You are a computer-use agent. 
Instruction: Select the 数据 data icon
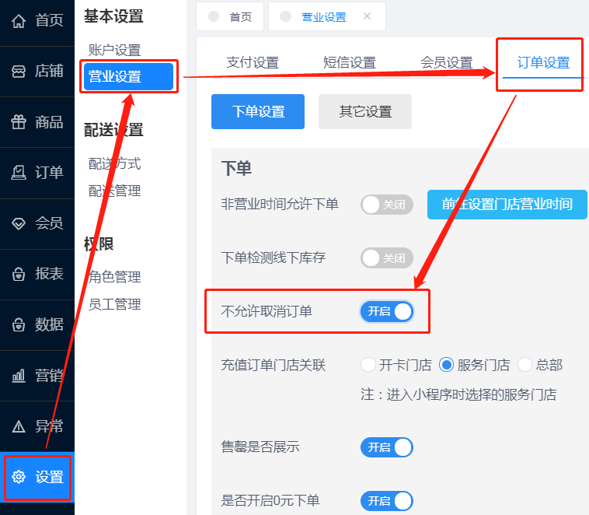click(19, 324)
